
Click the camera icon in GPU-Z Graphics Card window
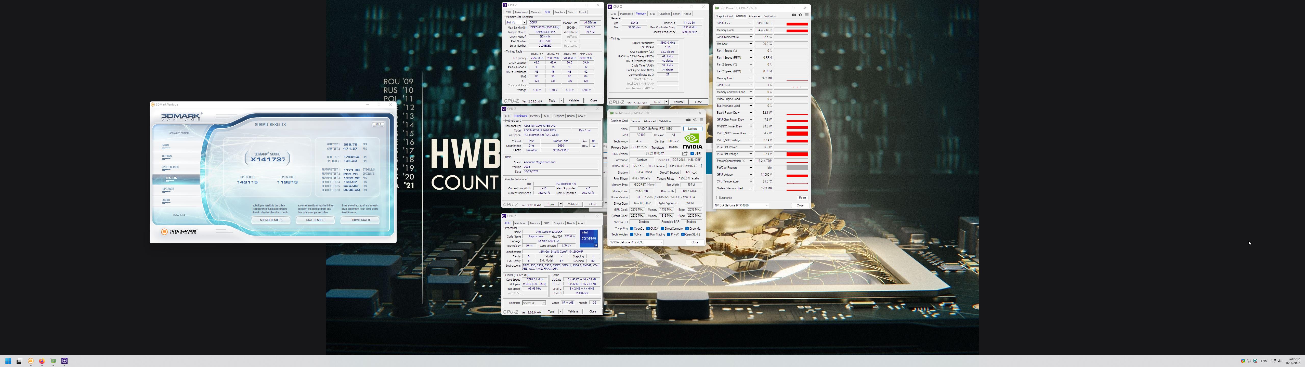click(x=688, y=120)
